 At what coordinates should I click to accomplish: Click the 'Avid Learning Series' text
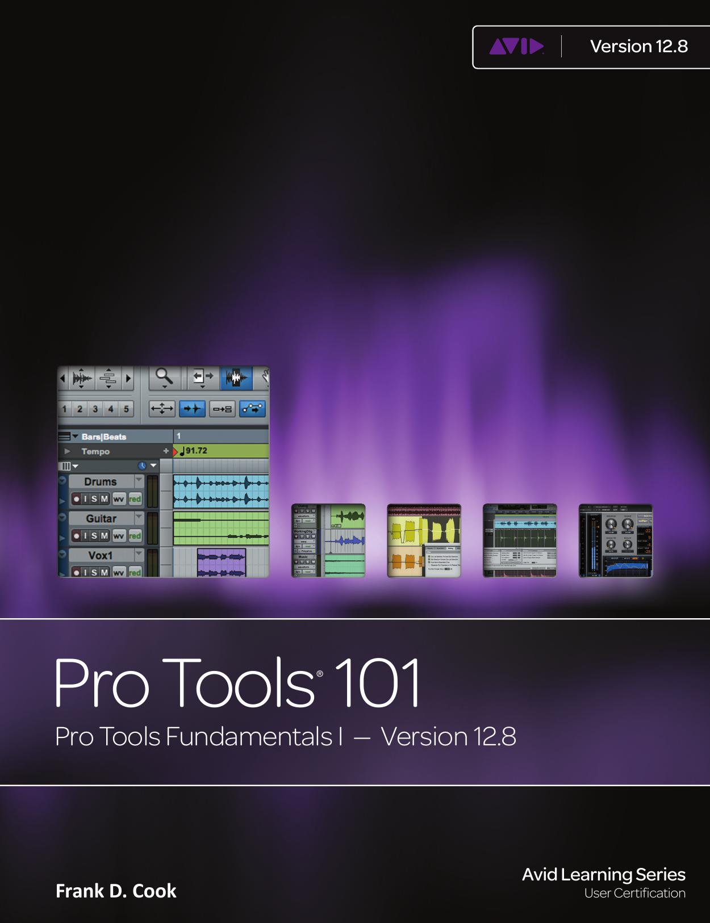click(604, 874)
